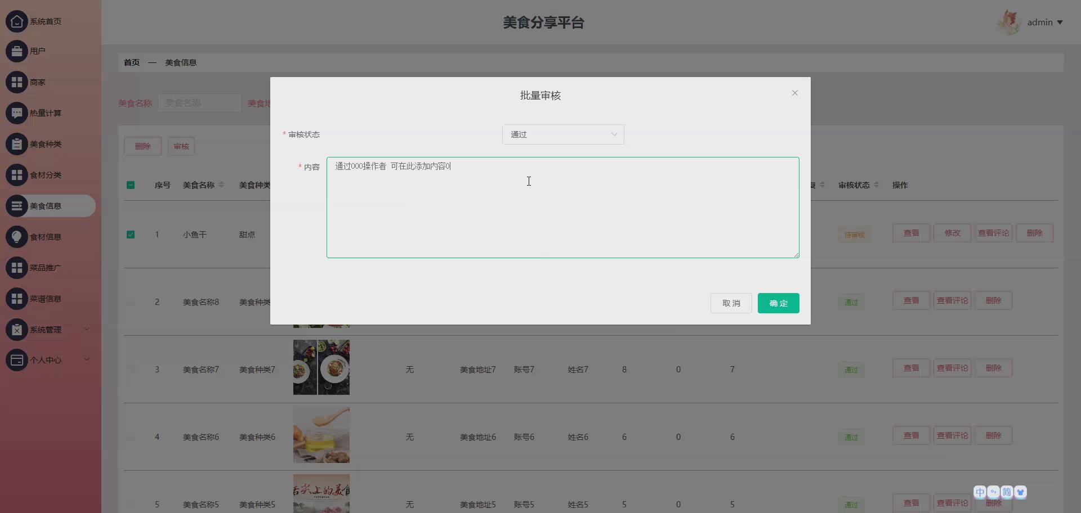This screenshot has height=513, width=1081.
Task: Click the 商家 merchant icon in sidebar
Action: pyautogui.click(x=16, y=82)
